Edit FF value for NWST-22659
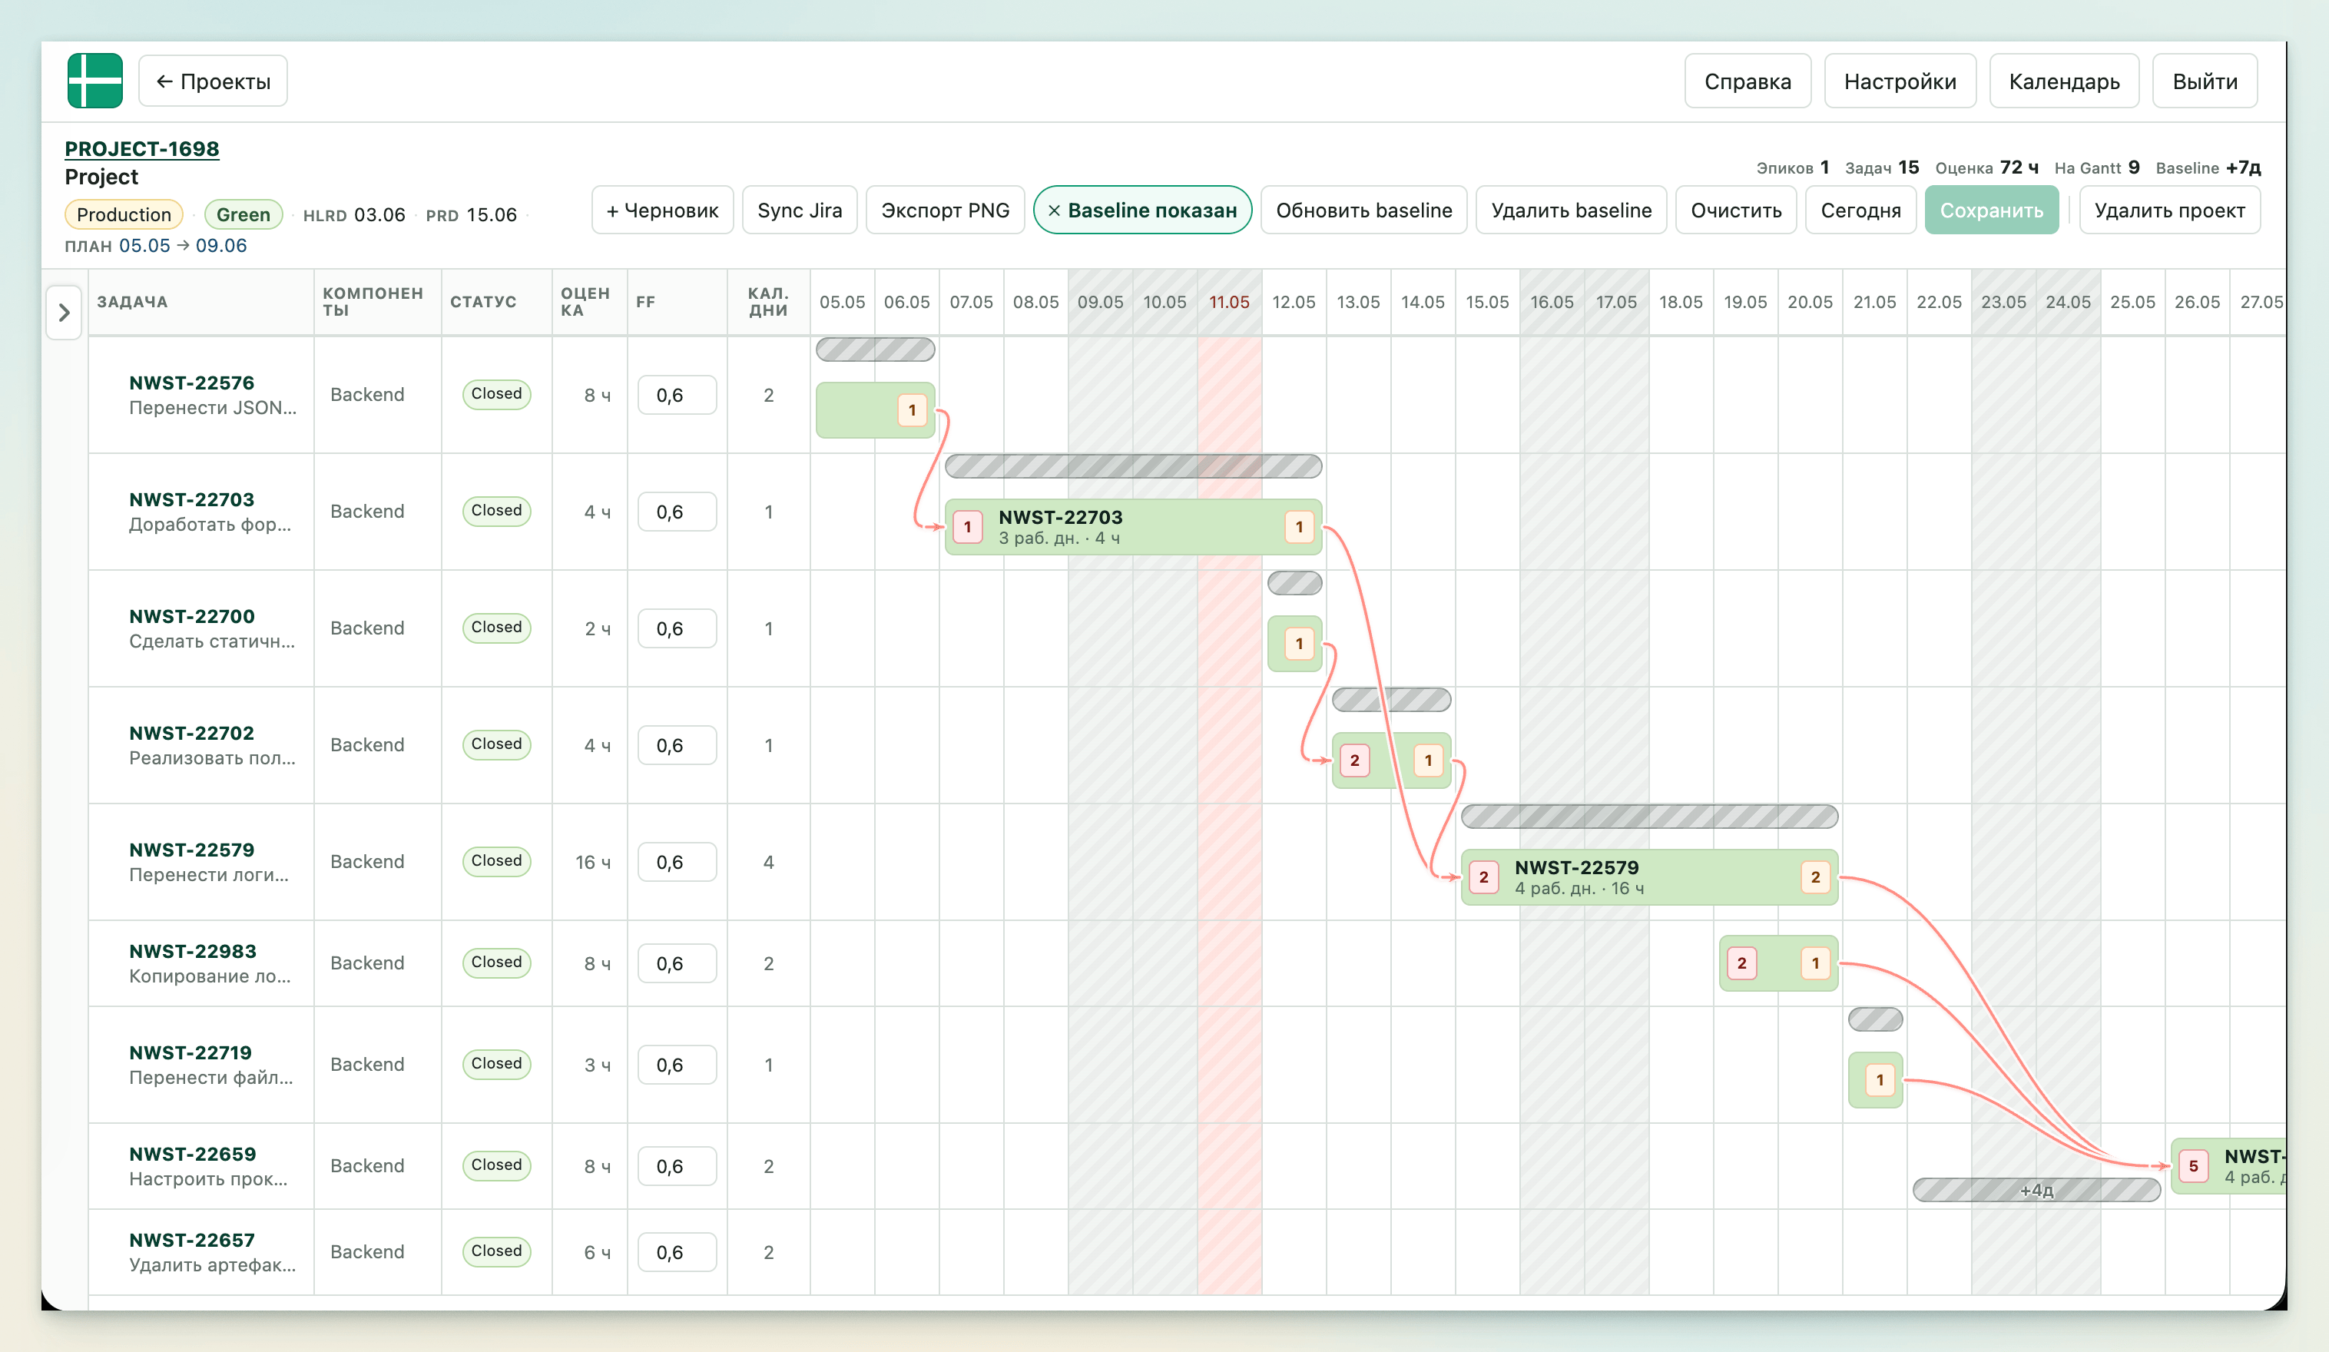 click(x=677, y=1166)
